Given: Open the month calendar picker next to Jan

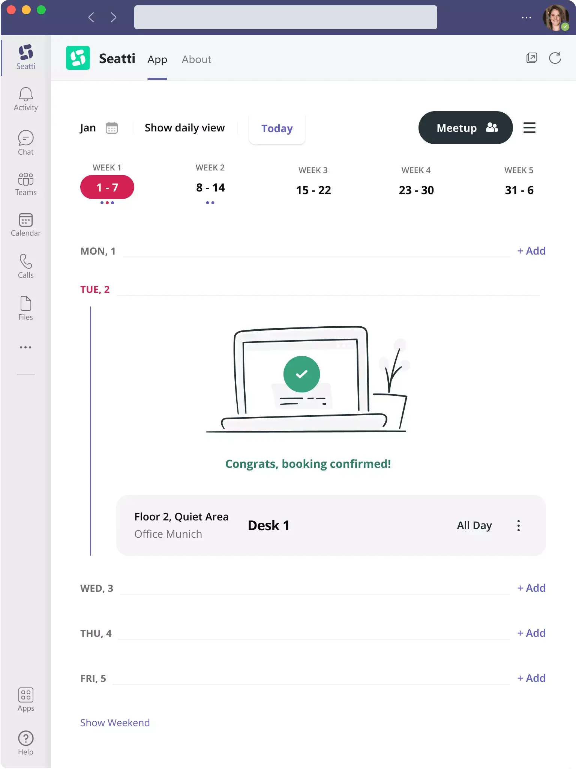Looking at the screenshot, I should coord(112,128).
